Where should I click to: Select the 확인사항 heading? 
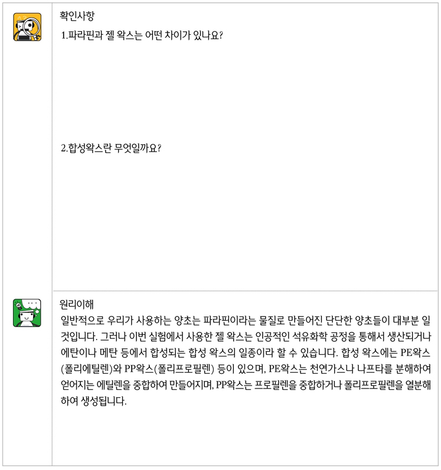pos(77,15)
